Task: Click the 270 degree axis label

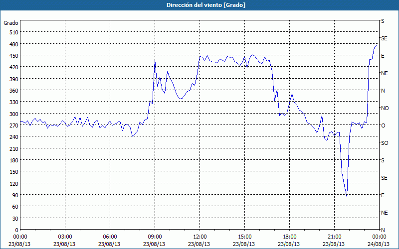Action: (14, 125)
